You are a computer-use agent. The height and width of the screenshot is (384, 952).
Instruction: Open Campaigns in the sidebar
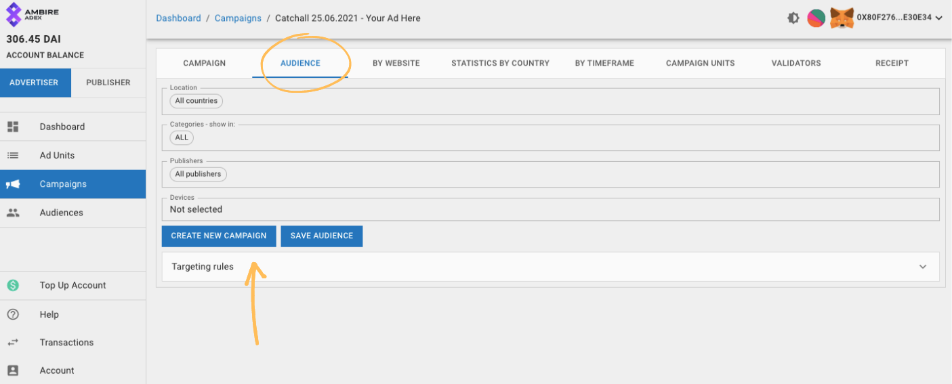click(x=73, y=184)
